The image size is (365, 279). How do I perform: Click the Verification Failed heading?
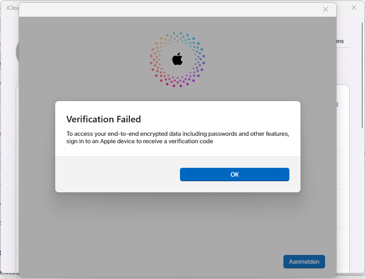pos(103,120)
